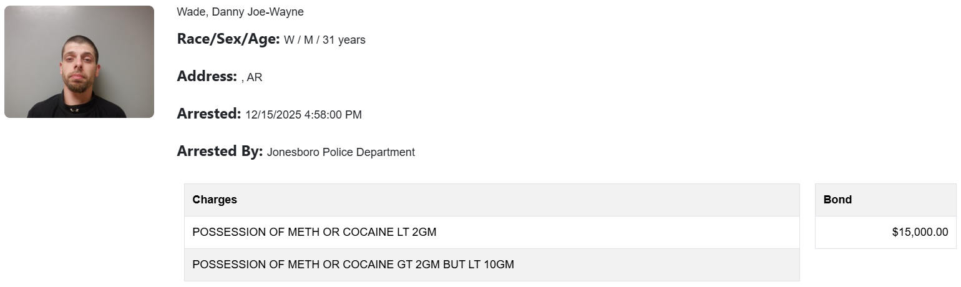Click the Arrested By label
The width and height of the screenshot is (961, 287).
coord(220,152)
